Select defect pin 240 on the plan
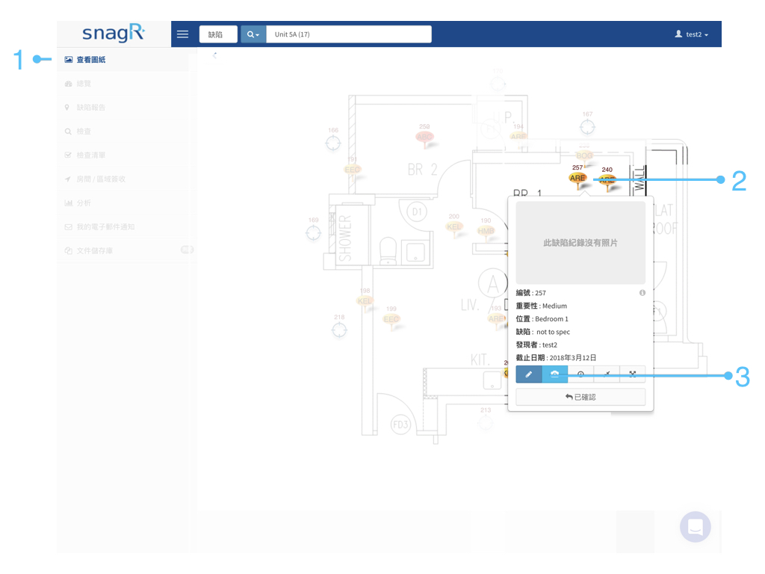 (x=607, y=179)
